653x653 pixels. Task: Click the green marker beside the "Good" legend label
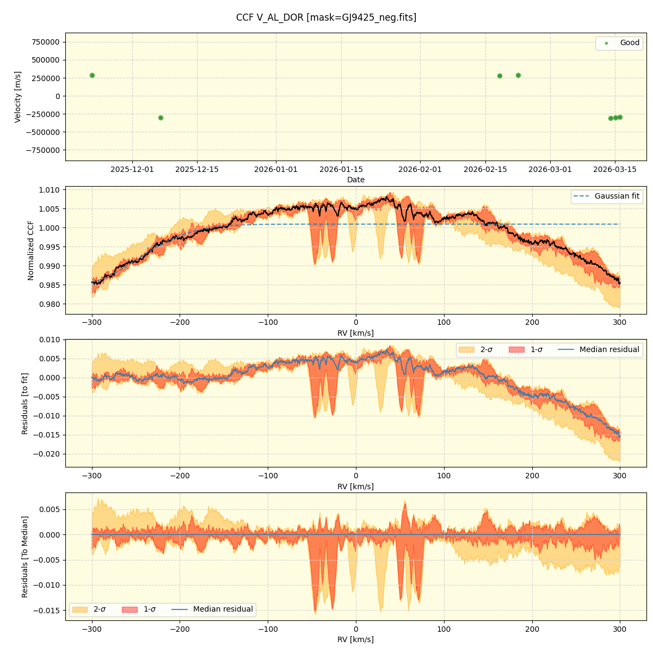click(x=606, y=43)
